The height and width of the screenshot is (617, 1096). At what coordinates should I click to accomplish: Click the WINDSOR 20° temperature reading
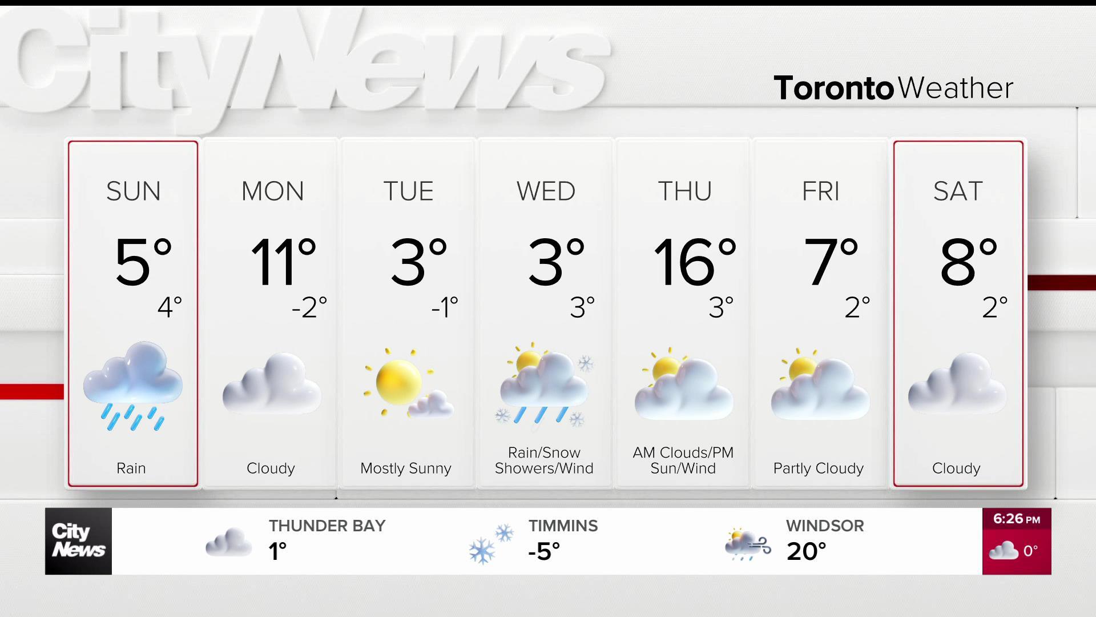click(806, 551)
